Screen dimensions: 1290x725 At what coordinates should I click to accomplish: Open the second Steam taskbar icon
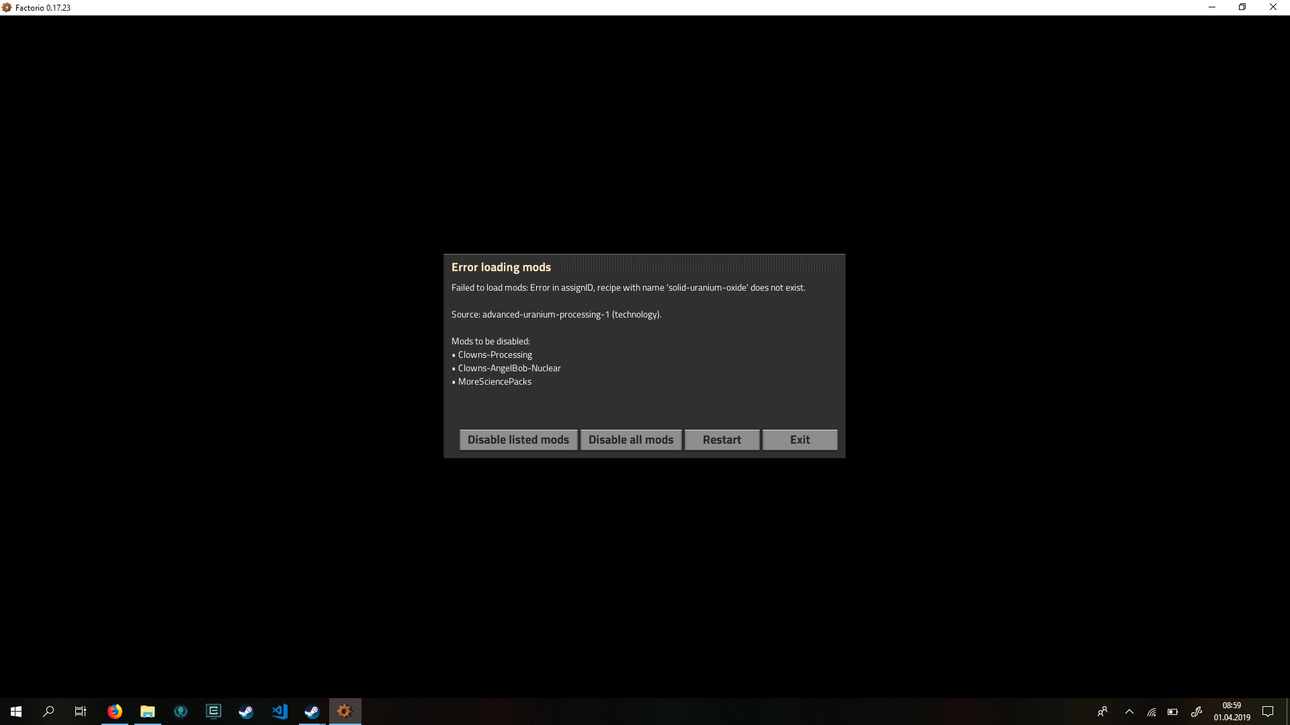312,712
